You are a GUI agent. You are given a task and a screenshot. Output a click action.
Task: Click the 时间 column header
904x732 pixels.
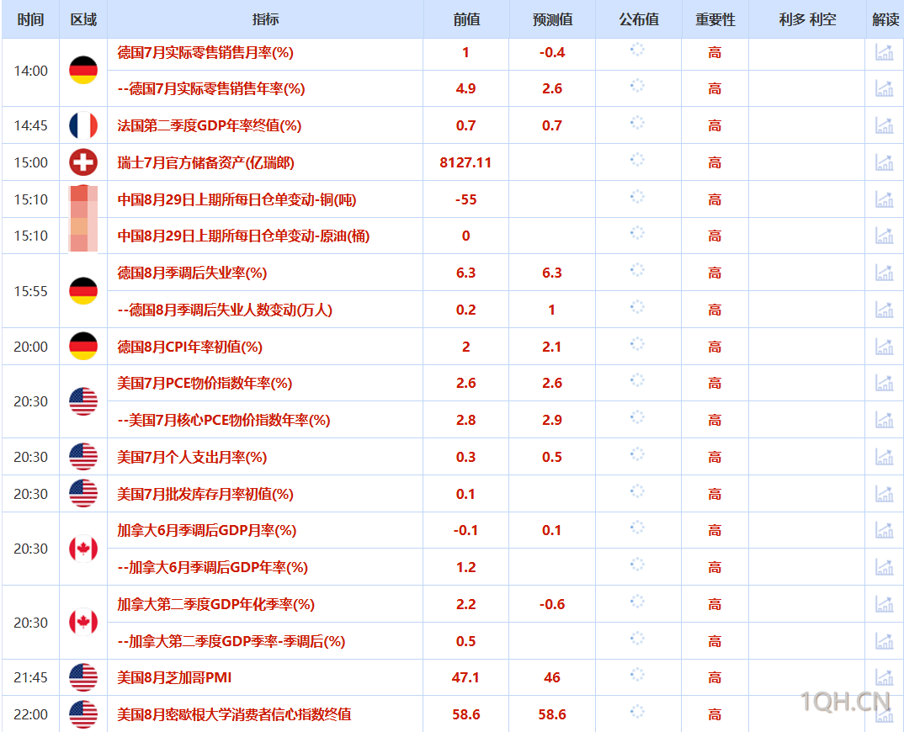(30, 19)
